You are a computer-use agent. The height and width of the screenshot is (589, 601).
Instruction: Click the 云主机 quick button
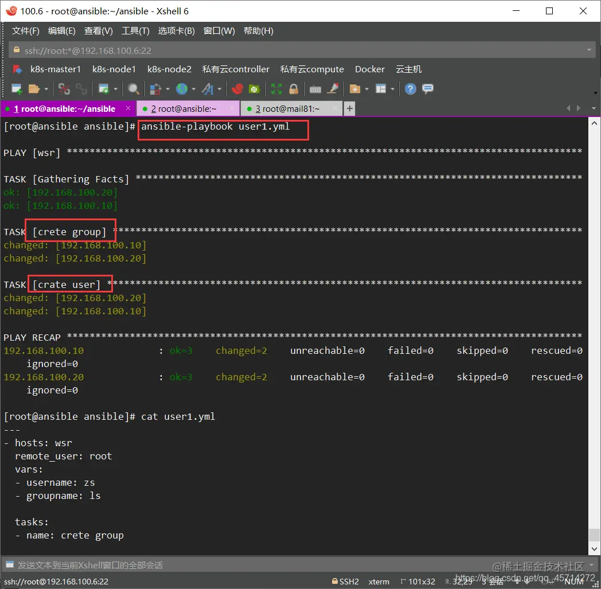[408, 69]
